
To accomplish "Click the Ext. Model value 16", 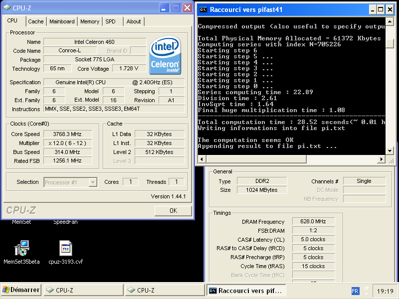I will [114, 100].
